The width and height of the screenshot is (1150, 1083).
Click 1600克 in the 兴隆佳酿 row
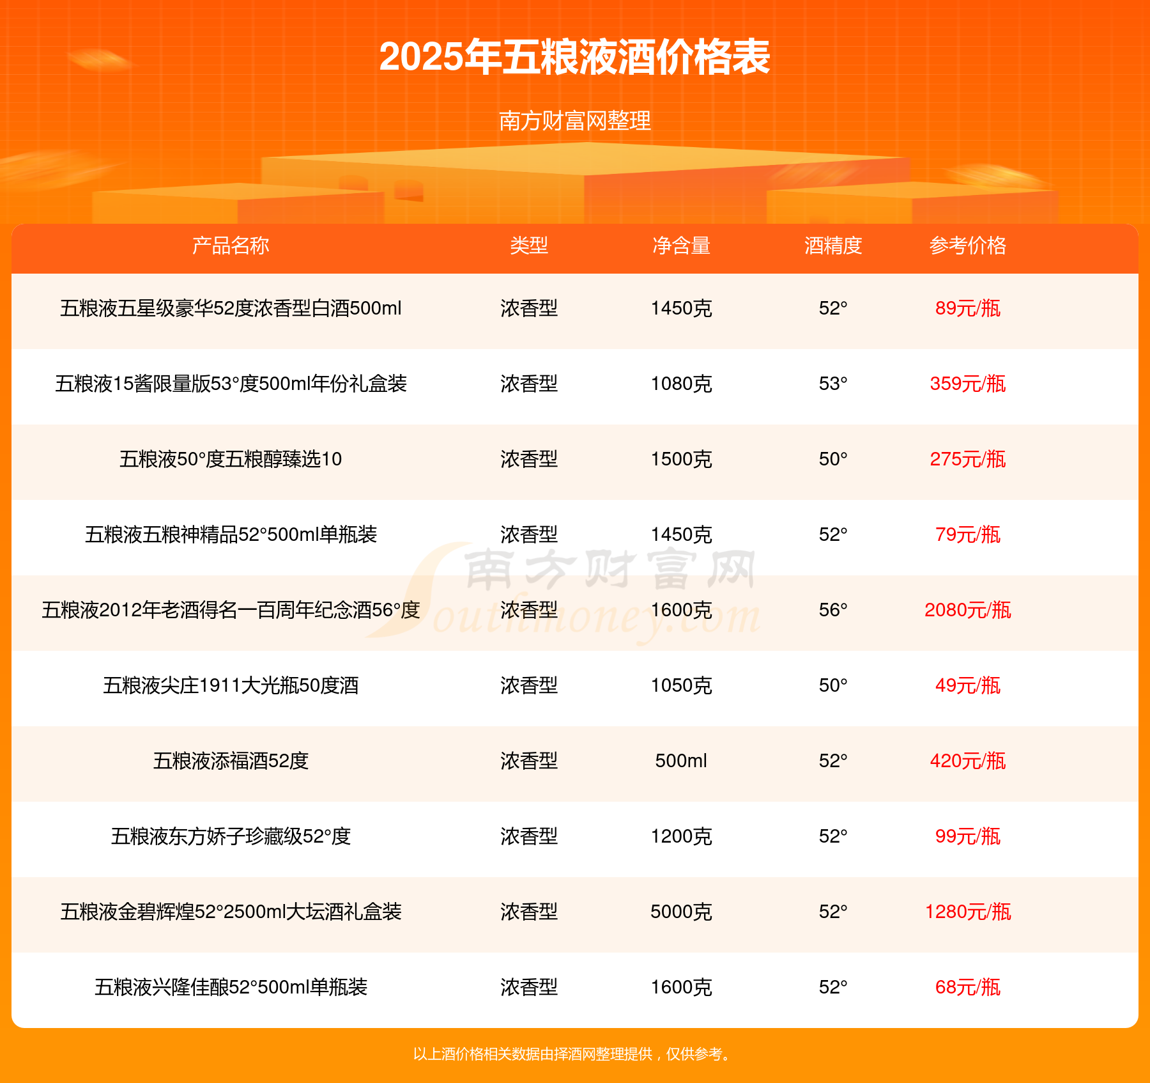pyautogui.click(x=681, y=987)
